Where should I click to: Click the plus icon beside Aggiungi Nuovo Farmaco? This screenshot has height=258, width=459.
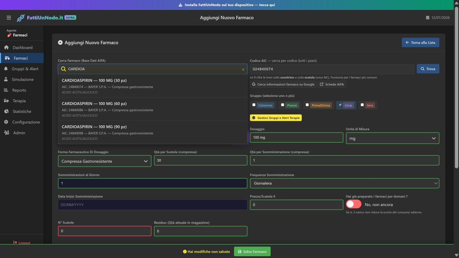[x=60, y=42]
